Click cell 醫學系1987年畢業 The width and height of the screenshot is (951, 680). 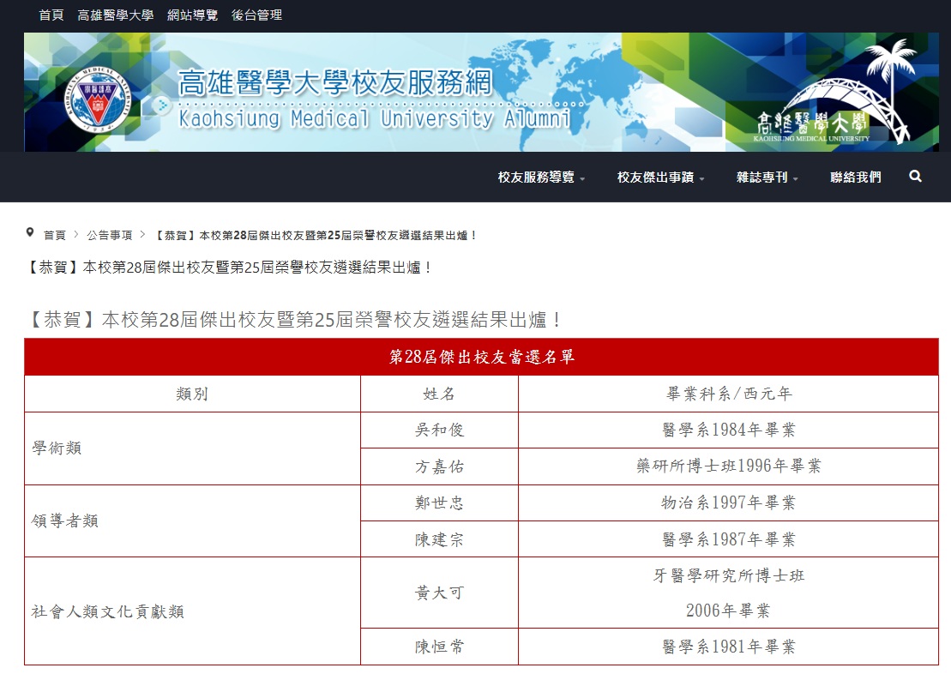coord(728,539)
